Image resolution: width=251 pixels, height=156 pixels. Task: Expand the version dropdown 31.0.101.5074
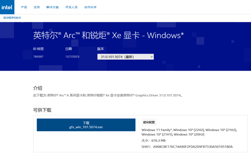(x=125, y=57)
